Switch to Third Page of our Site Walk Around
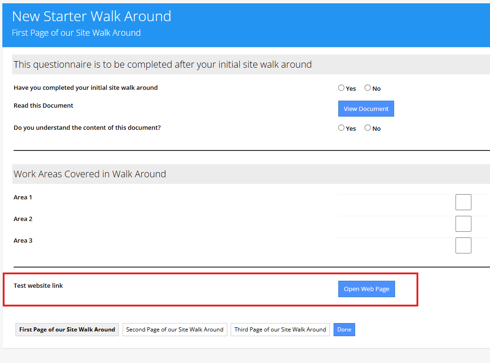The width and height of the screenshot is (490, 363). tap(280, 330)
